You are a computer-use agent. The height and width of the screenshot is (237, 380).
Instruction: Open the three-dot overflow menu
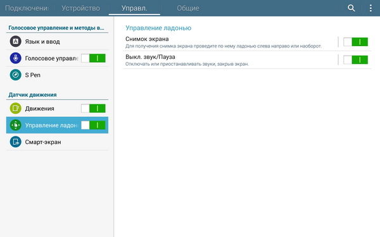(x=370, y=8)
